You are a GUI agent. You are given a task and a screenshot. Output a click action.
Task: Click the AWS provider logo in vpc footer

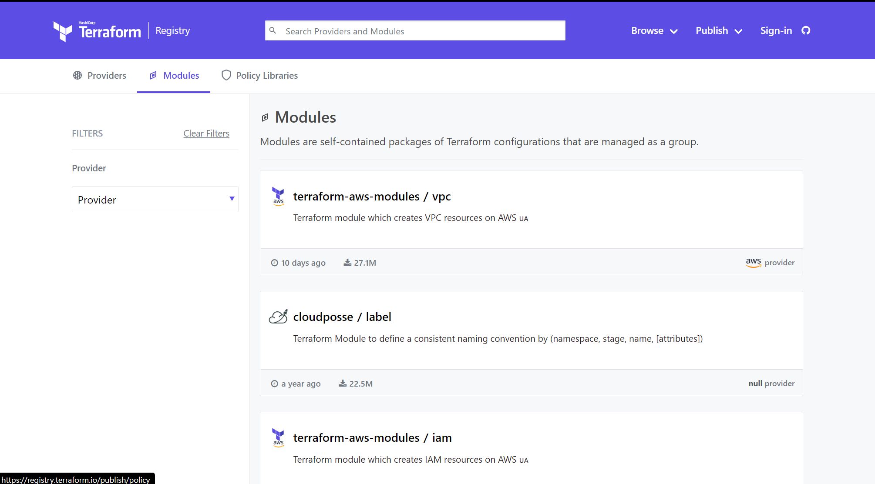[753, 262]
